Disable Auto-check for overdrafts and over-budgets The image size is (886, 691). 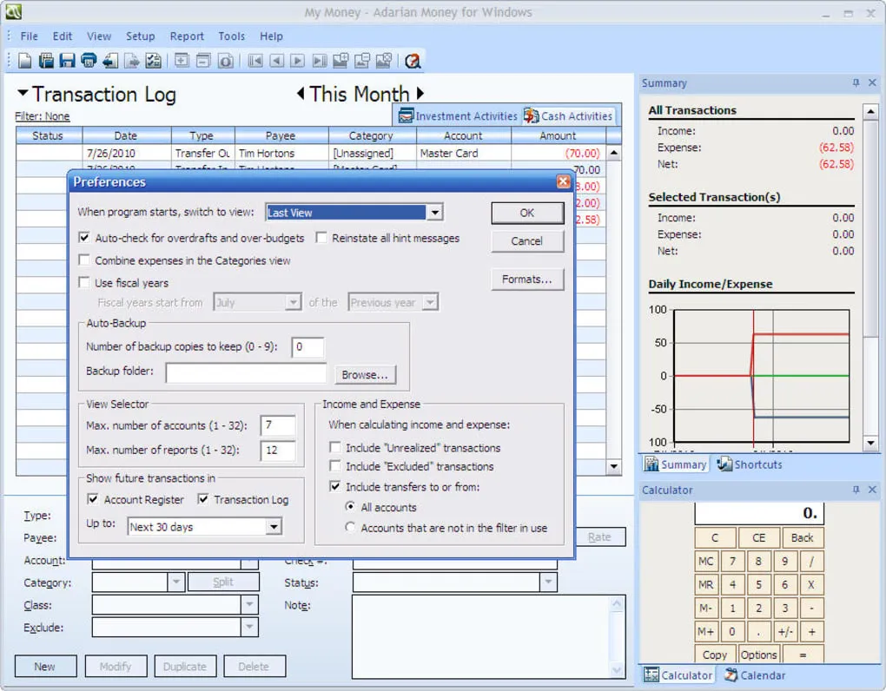pyautogui.click(x=84, y=238)
